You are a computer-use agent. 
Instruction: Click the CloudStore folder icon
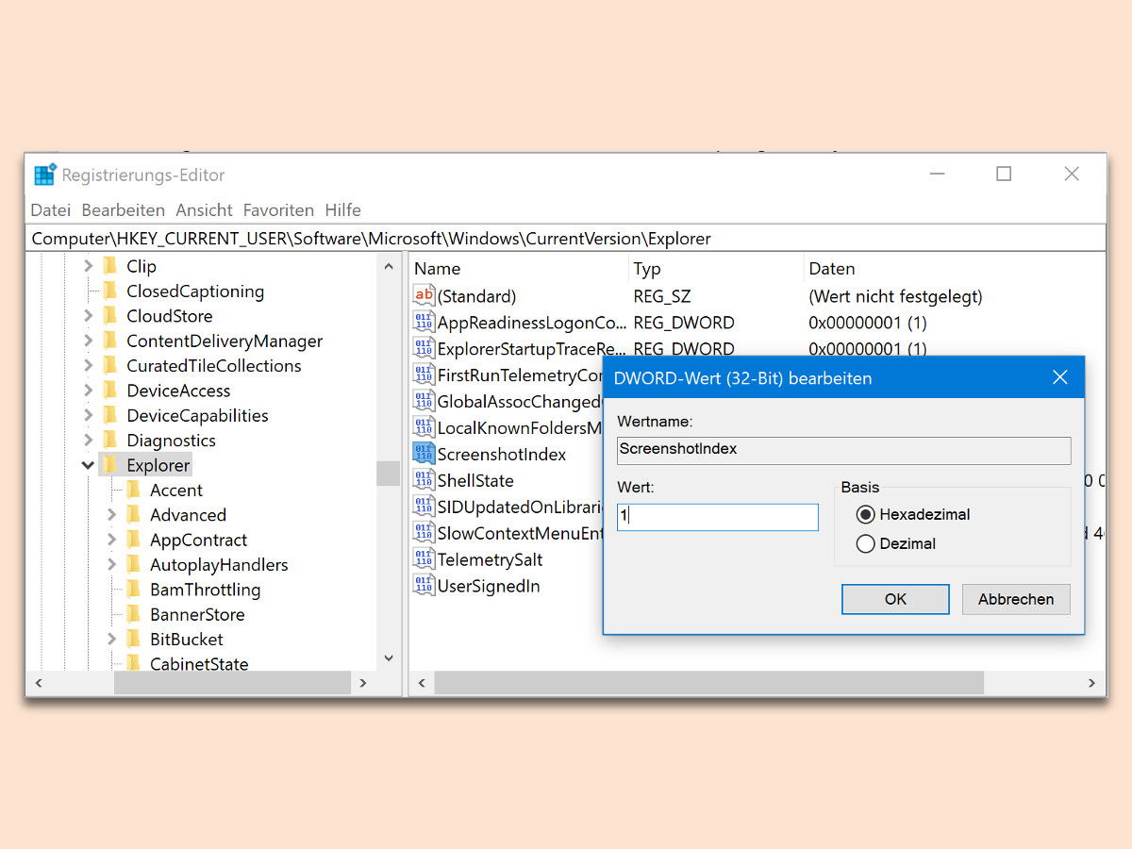click(x=110, y=316)
